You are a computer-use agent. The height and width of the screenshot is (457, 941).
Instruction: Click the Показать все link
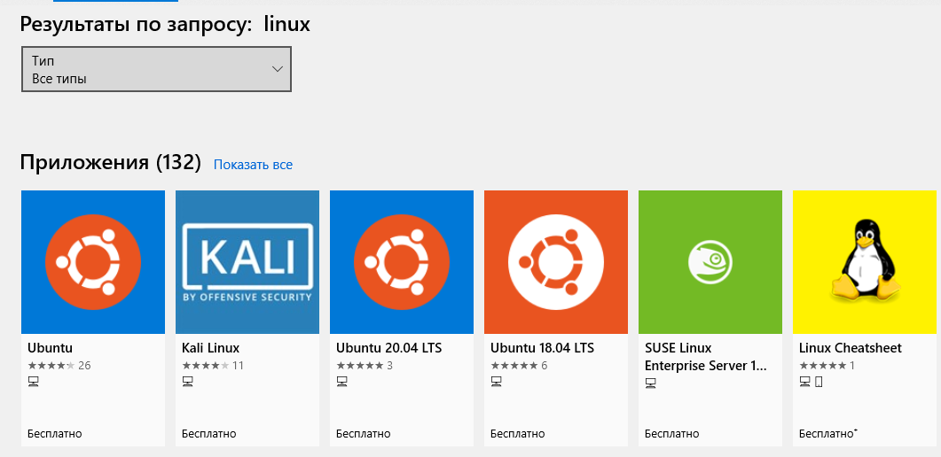(253, 164)
